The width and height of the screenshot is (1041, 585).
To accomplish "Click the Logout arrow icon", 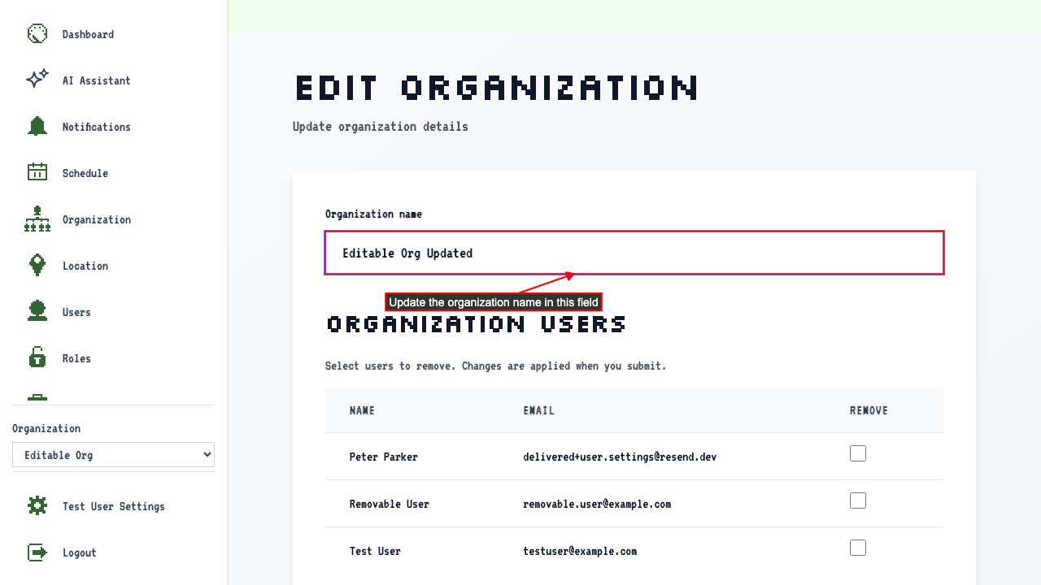I will (37, 552).
